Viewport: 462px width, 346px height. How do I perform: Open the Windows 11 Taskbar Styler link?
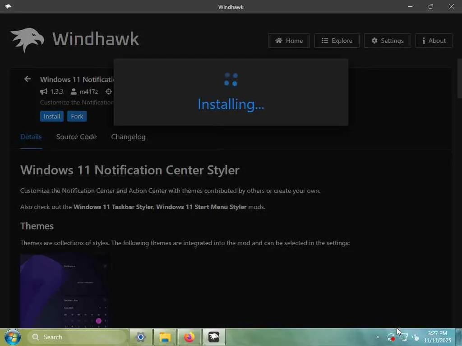click(113, 207)
